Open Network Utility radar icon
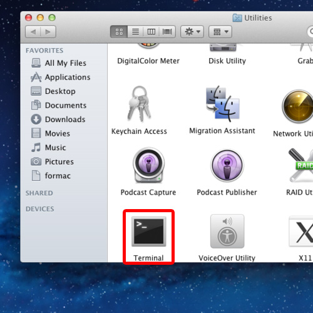313x313 pixels. [x=298, y=106]
